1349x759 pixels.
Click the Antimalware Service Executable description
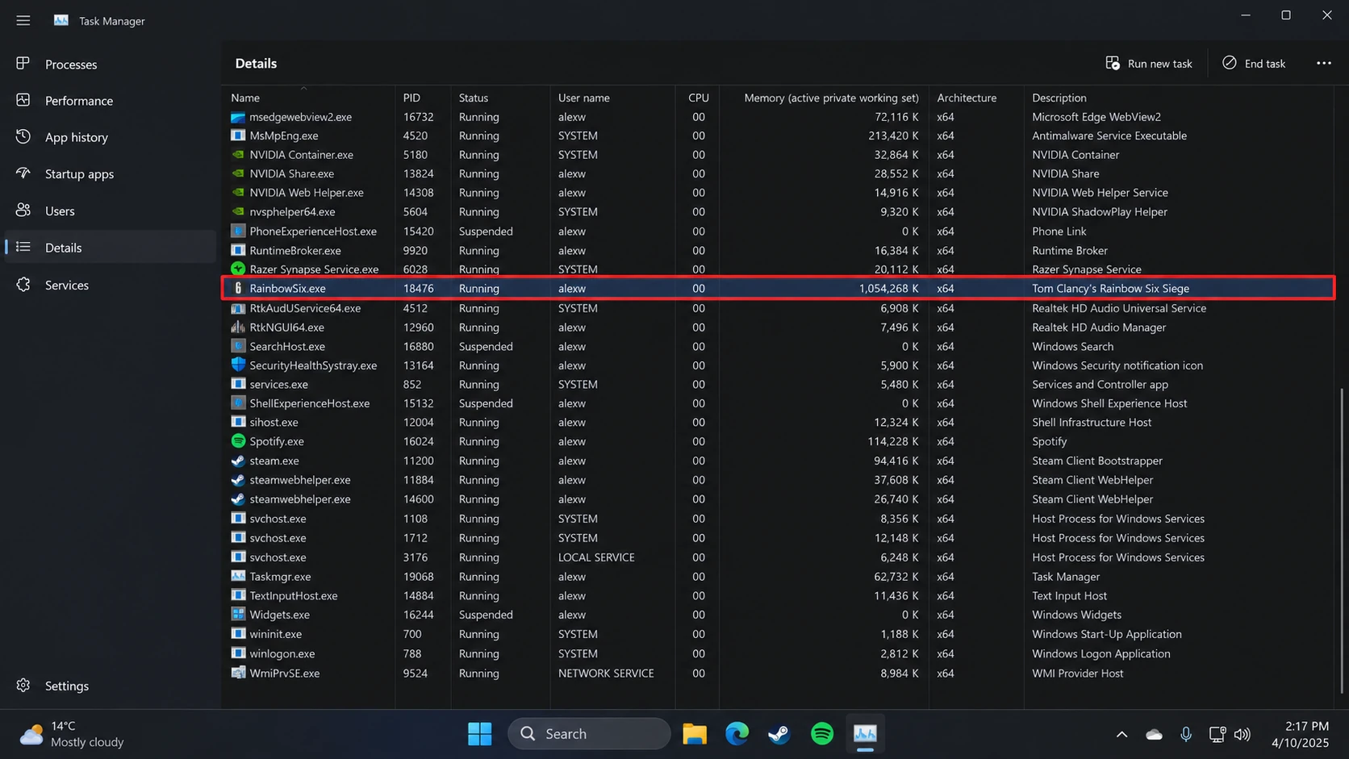point(1109,136)
